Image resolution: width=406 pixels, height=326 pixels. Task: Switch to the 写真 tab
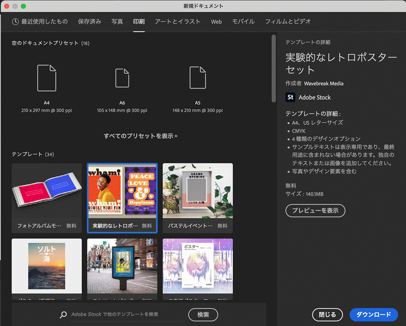117,22
